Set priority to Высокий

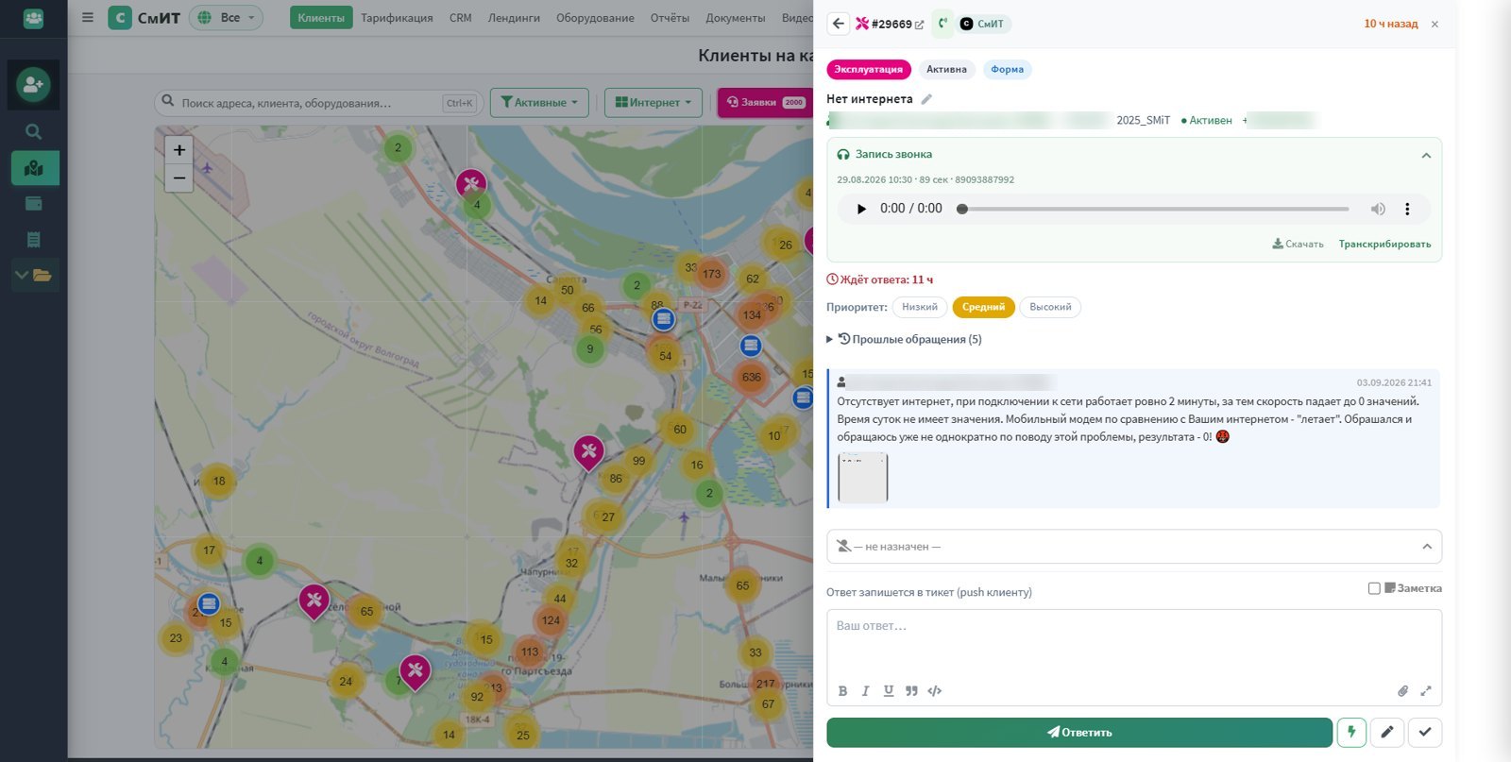[1050, 307]
